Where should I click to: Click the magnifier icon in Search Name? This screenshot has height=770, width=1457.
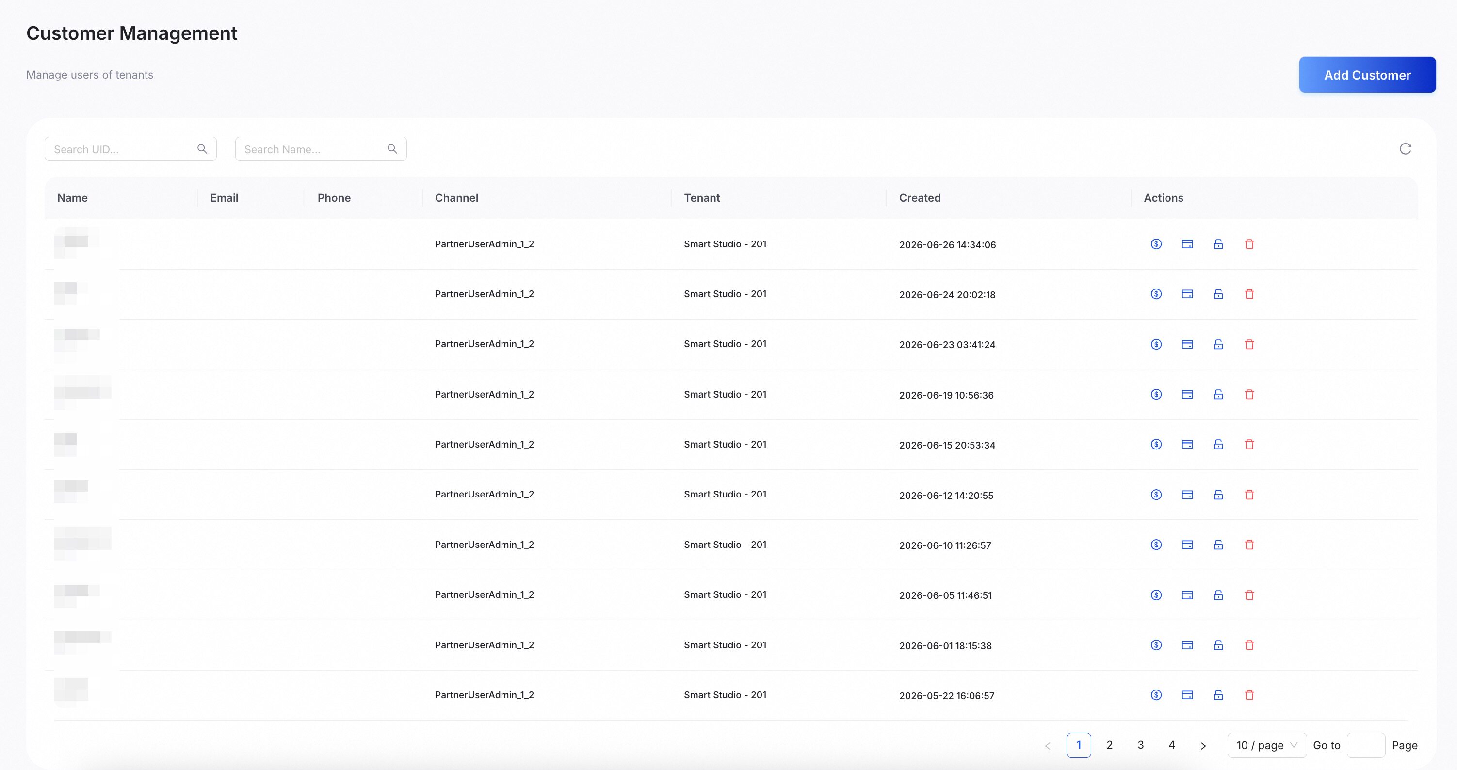pos(392,149)
